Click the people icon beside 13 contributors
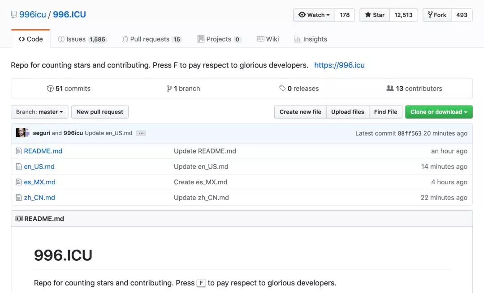The image size is (484, 293). click(x=390, y=88)
